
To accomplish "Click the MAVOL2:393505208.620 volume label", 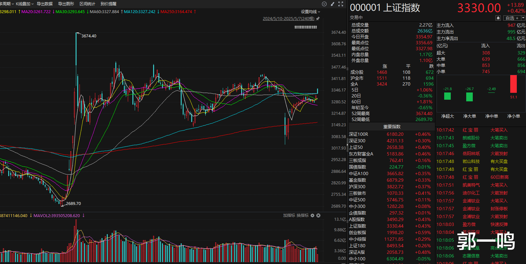I will point(57,216).
